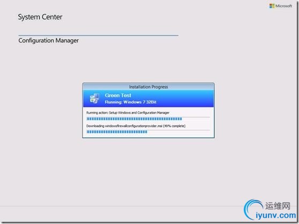The image size is (299, 224).
Task: Click 'Running: Windows 7 32Bit' text
Action: click(131, 102)
